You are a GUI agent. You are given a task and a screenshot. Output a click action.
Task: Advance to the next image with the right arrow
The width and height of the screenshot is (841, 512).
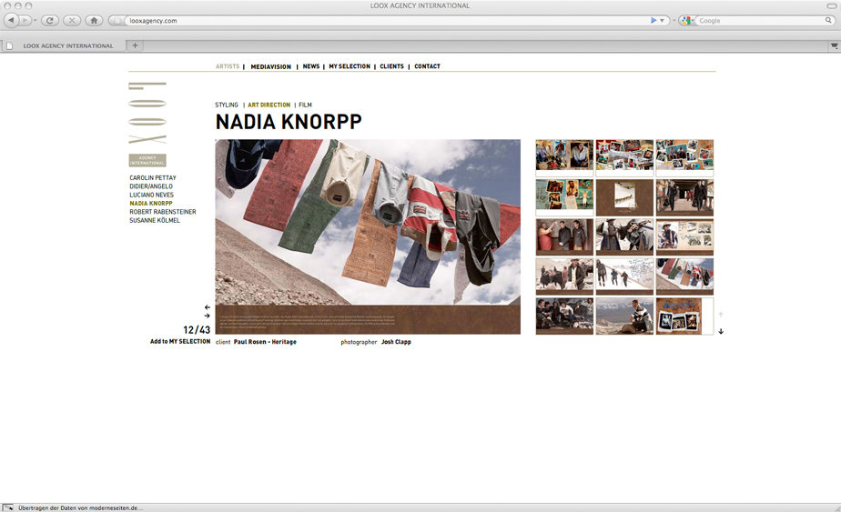[208, 316]
